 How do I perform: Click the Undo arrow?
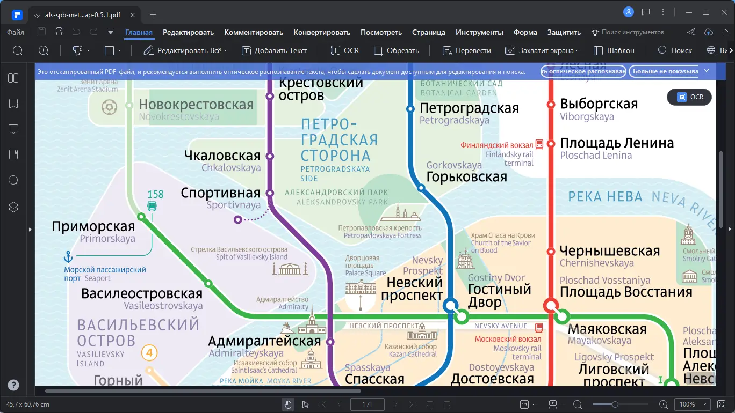pos(76,32)
